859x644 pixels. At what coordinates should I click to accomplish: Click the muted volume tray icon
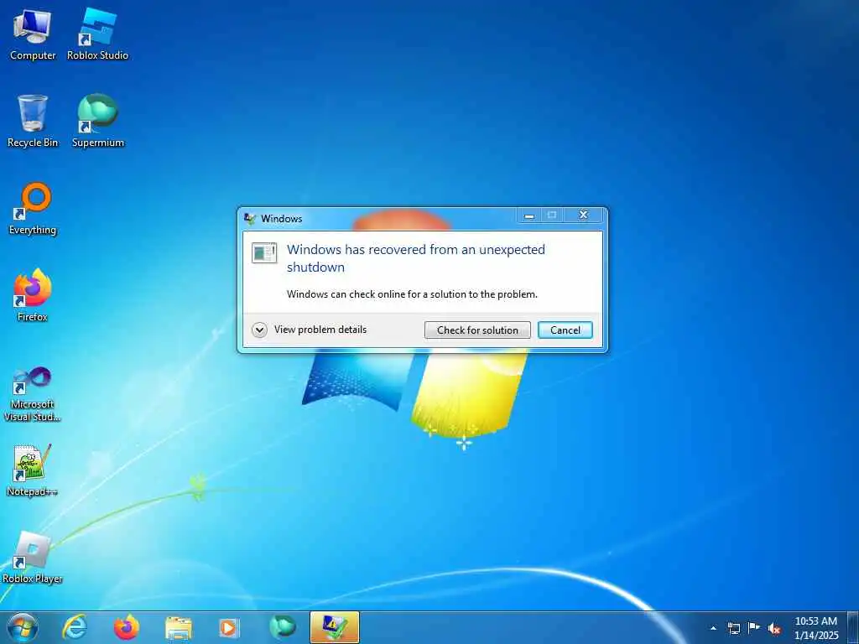774,629
